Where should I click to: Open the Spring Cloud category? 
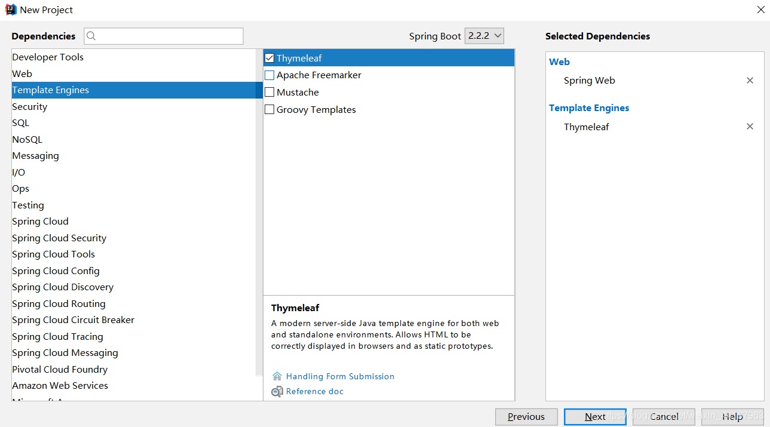coord(134,222)
